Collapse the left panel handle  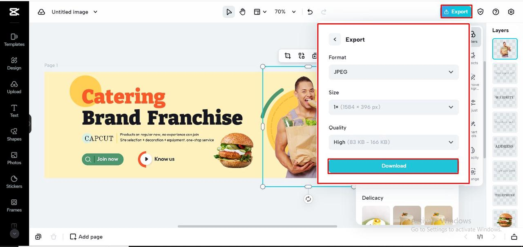click(30, 123)
